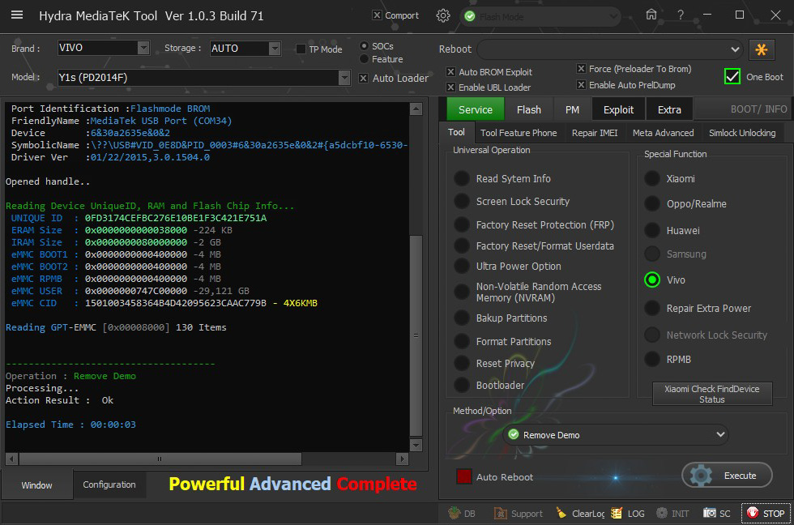The width and height of the screenshot is (794, 525).
Task: Toggle the Comport checkbox
Action: click(x=378, y=15)
